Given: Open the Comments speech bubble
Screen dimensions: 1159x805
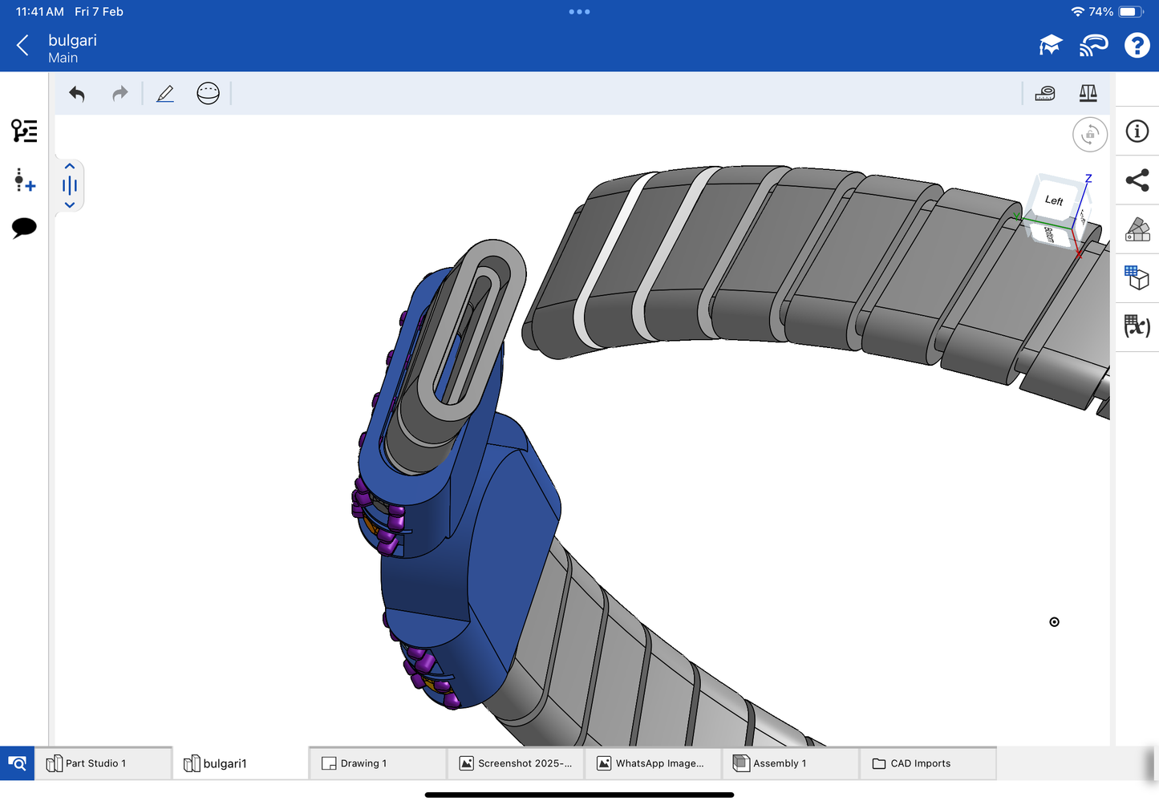Looking at the screenshot, I should [24, 228].
